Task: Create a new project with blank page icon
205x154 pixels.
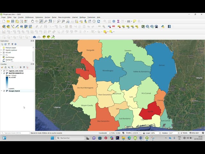Action: click(4, 21)
